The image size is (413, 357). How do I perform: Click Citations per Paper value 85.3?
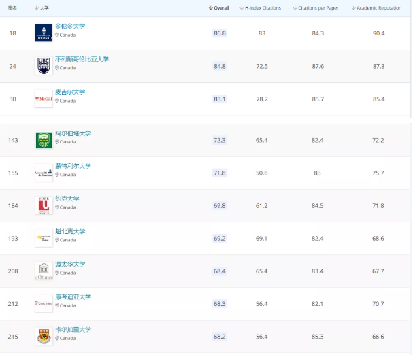317,337
